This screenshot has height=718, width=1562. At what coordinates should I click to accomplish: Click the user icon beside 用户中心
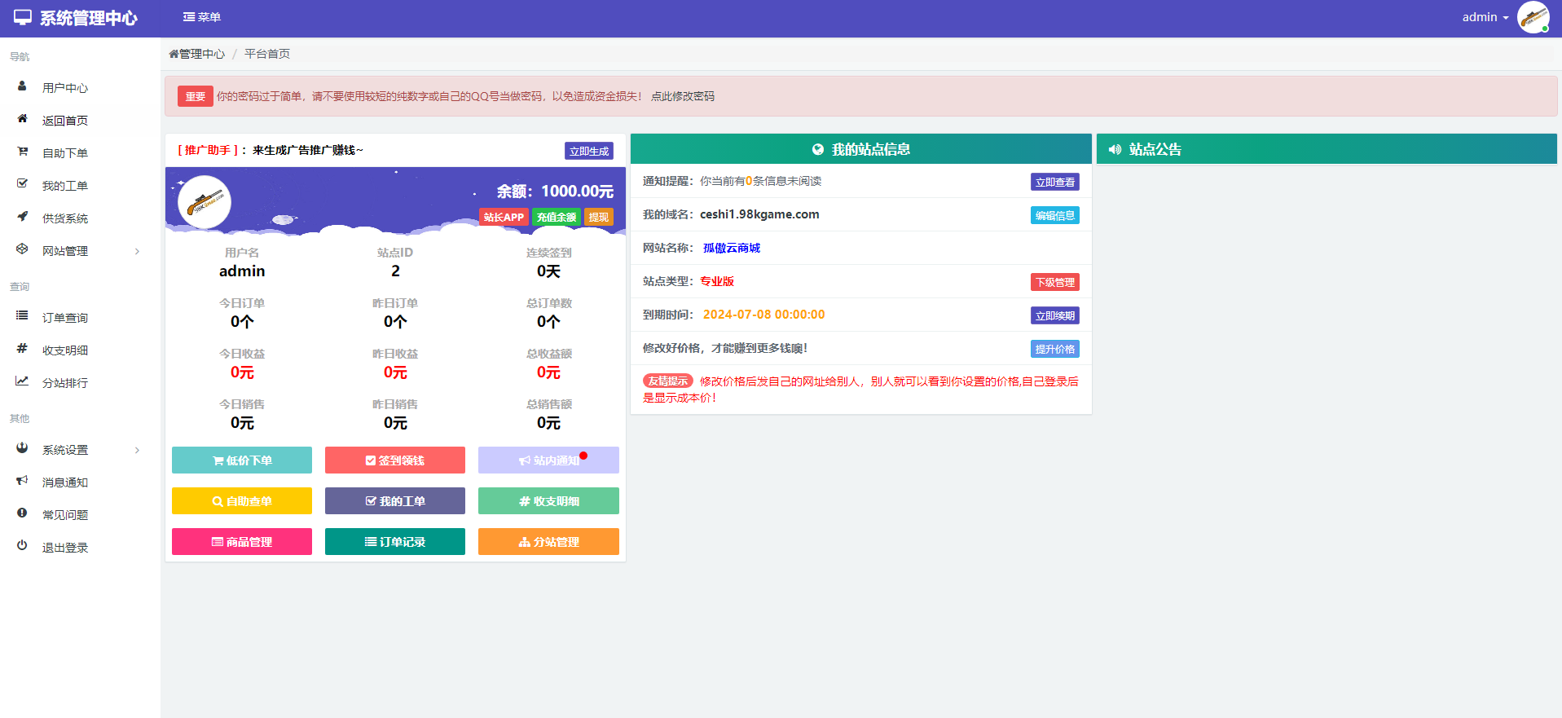pos(22,86)
